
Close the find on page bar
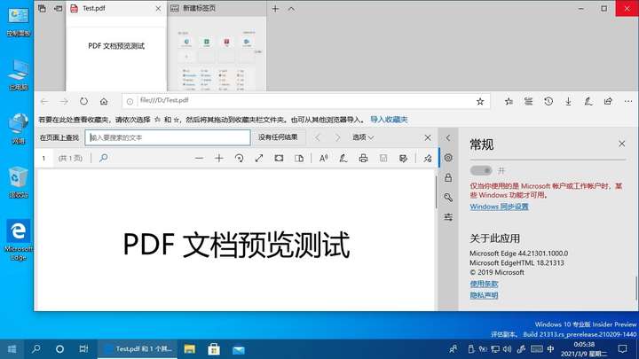tap(428, 137)
